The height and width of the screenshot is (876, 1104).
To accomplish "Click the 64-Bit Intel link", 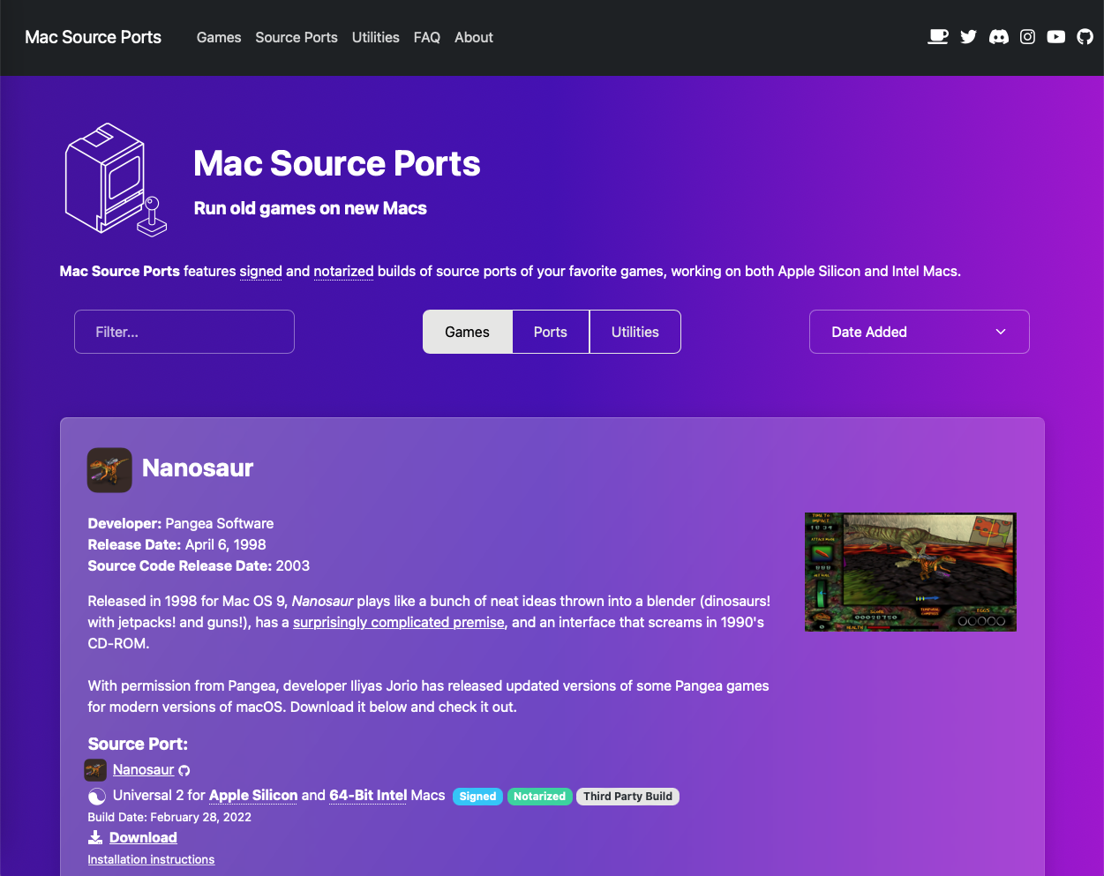I will pos(368,795).
